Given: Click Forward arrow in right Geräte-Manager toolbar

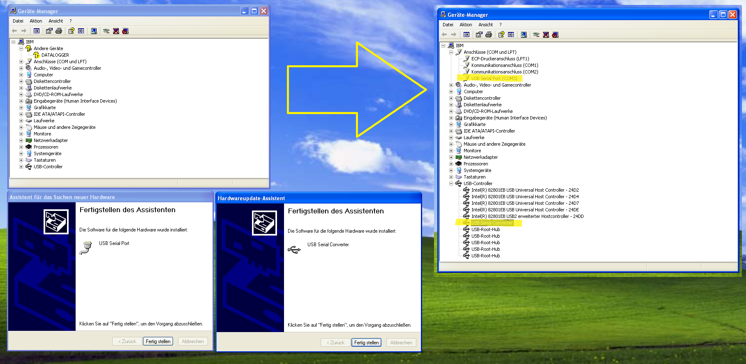Looking at the screenshot, I should (454, 34).
